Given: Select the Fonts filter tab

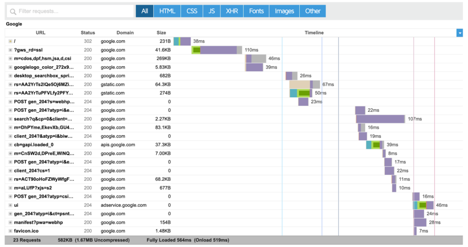Looking at the screenshot, I should tap(256, 11).
